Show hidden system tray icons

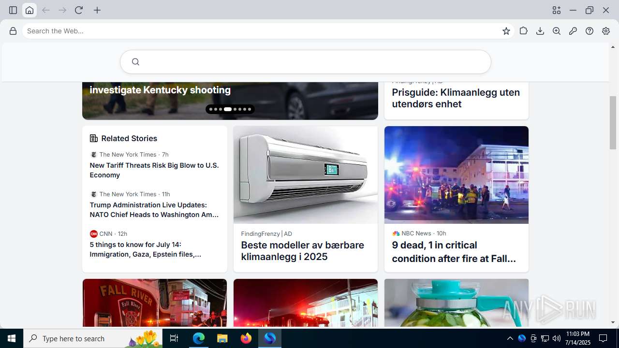click(x=510, y=338)
